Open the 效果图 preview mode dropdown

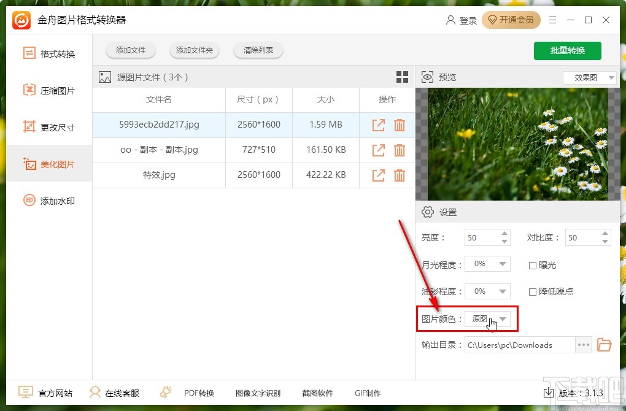pos(589,77)
